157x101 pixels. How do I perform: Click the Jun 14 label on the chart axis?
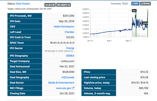point(90,41)
